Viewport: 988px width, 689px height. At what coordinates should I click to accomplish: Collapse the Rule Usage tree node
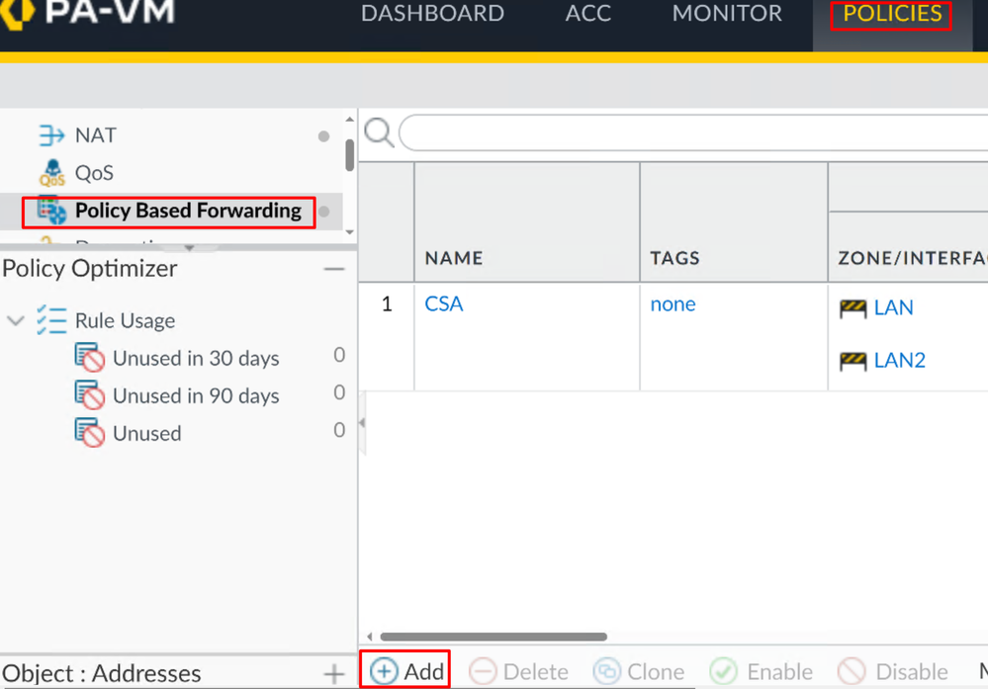point(16,320)
